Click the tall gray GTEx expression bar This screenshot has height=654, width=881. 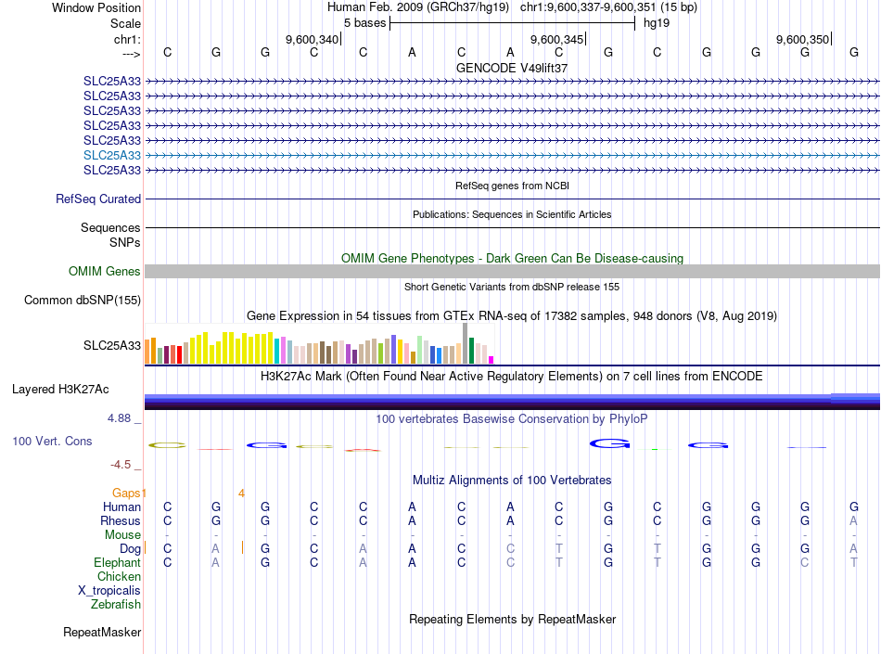[x=466, y=343]
